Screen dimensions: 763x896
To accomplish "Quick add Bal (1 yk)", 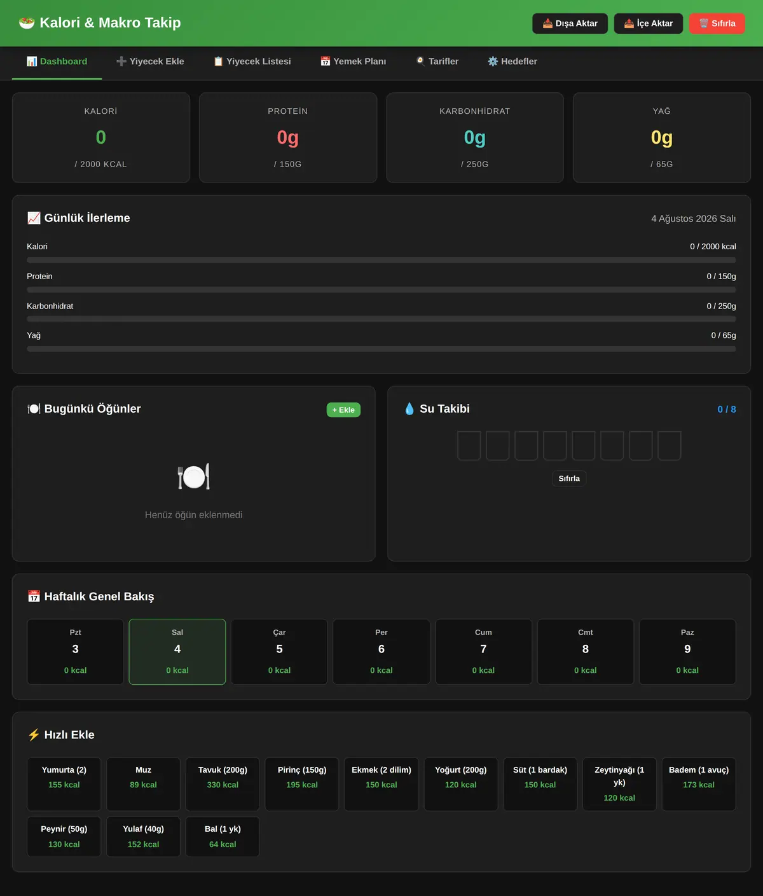I will [x=223, y=837].
